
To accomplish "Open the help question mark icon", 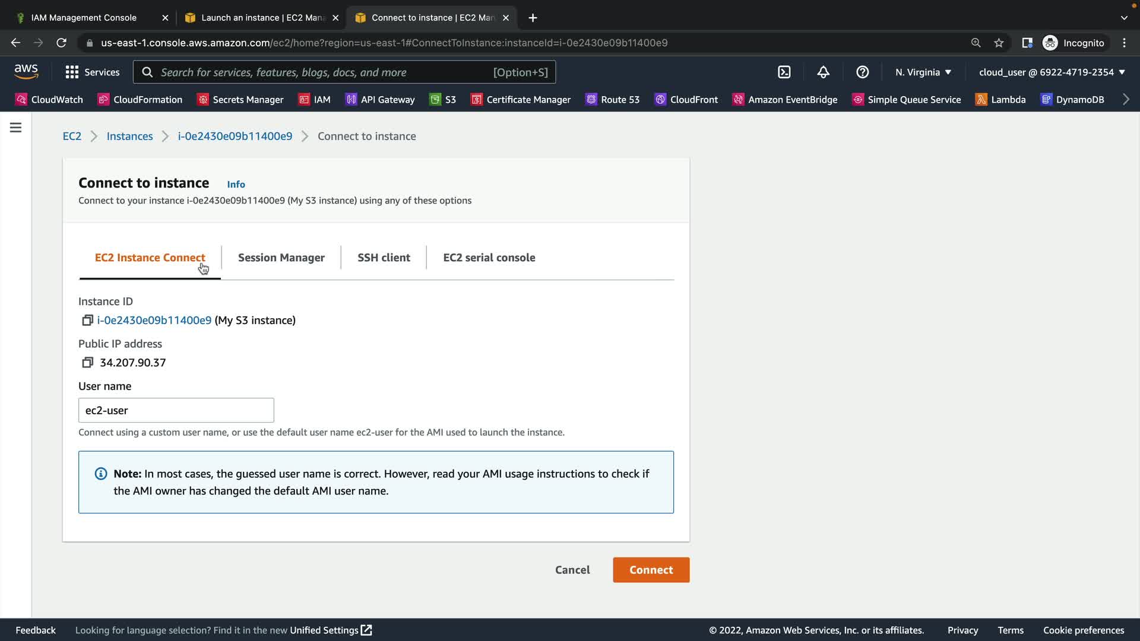I will (x=862, y=72).
